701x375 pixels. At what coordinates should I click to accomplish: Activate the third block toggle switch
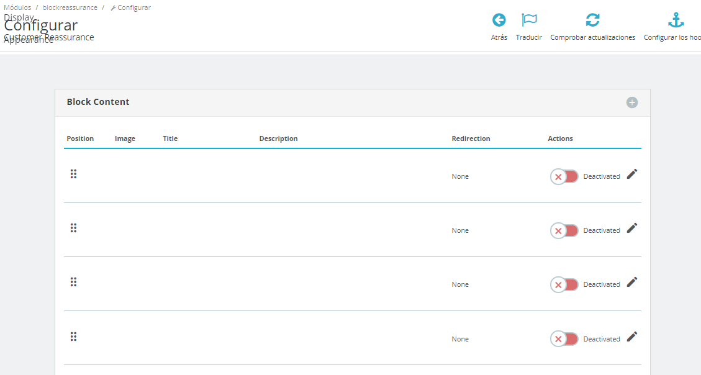click(564, 285)
